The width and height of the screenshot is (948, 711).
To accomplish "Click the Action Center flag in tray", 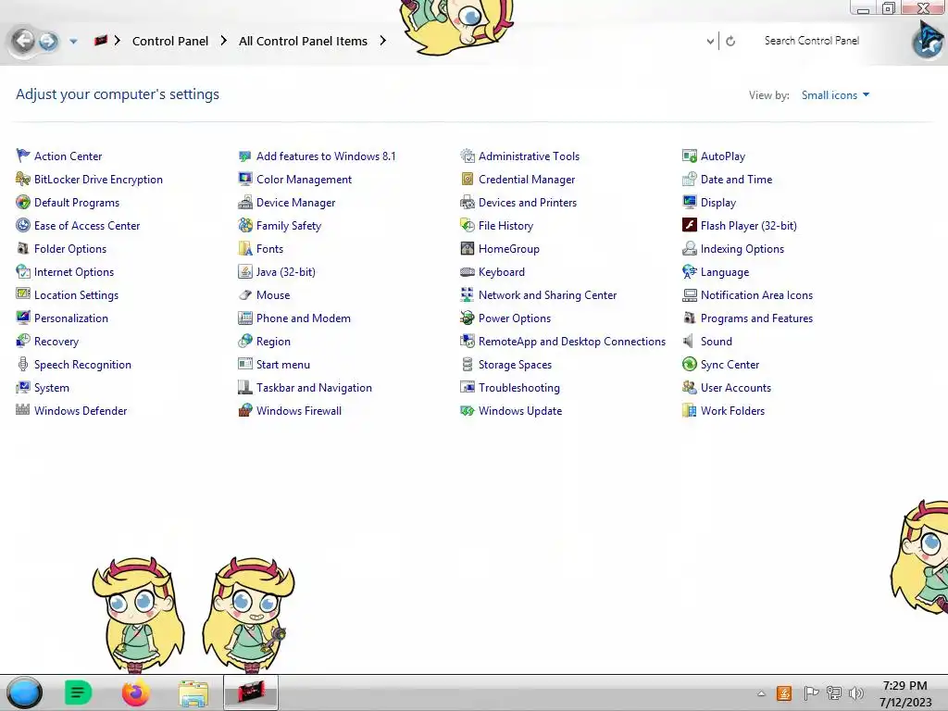I will [x=811, y=693].
